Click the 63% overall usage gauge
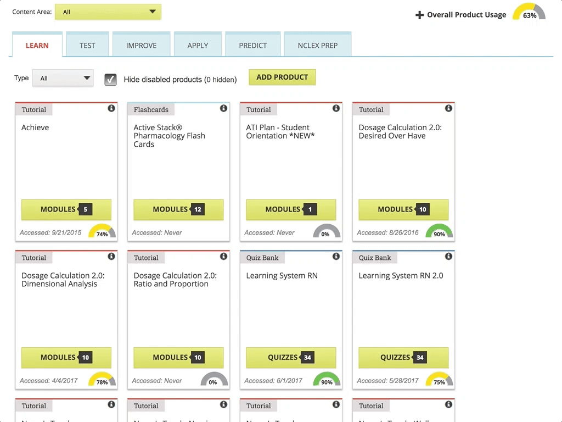Screen dimensions: 562x422 pyautogui.click(x=529, y=12)
